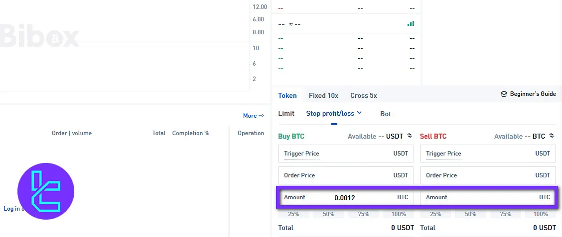Click the Sell BTC Amount field
Screen dimensions: 562x237
[488, 197]
